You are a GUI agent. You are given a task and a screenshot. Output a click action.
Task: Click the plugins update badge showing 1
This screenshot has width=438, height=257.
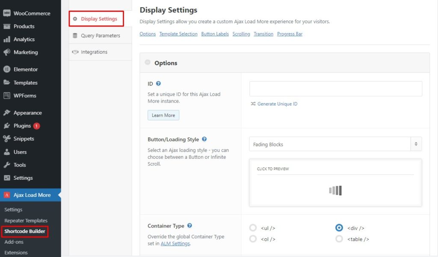(x=36, y=126)
